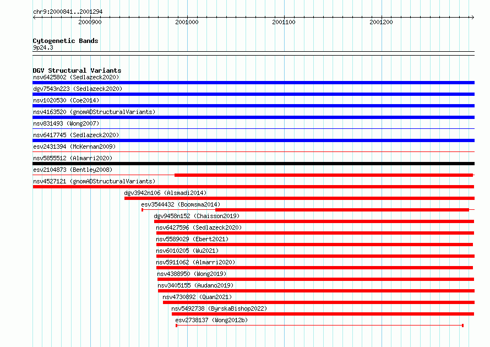The height and width of the screenshot is (347, 490).
Task: Click the nsv3405155 (Audano2019) label
Action: click(195, 285)
